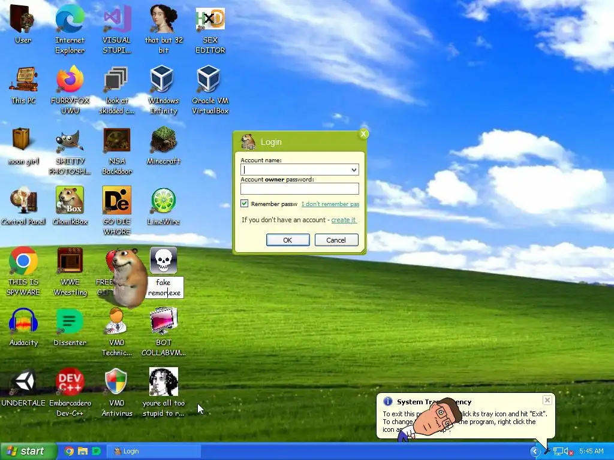This screenshot has width=614, height=460.
Task: Click the green Dissenter quick launch icon
Action: coord(97,451)
